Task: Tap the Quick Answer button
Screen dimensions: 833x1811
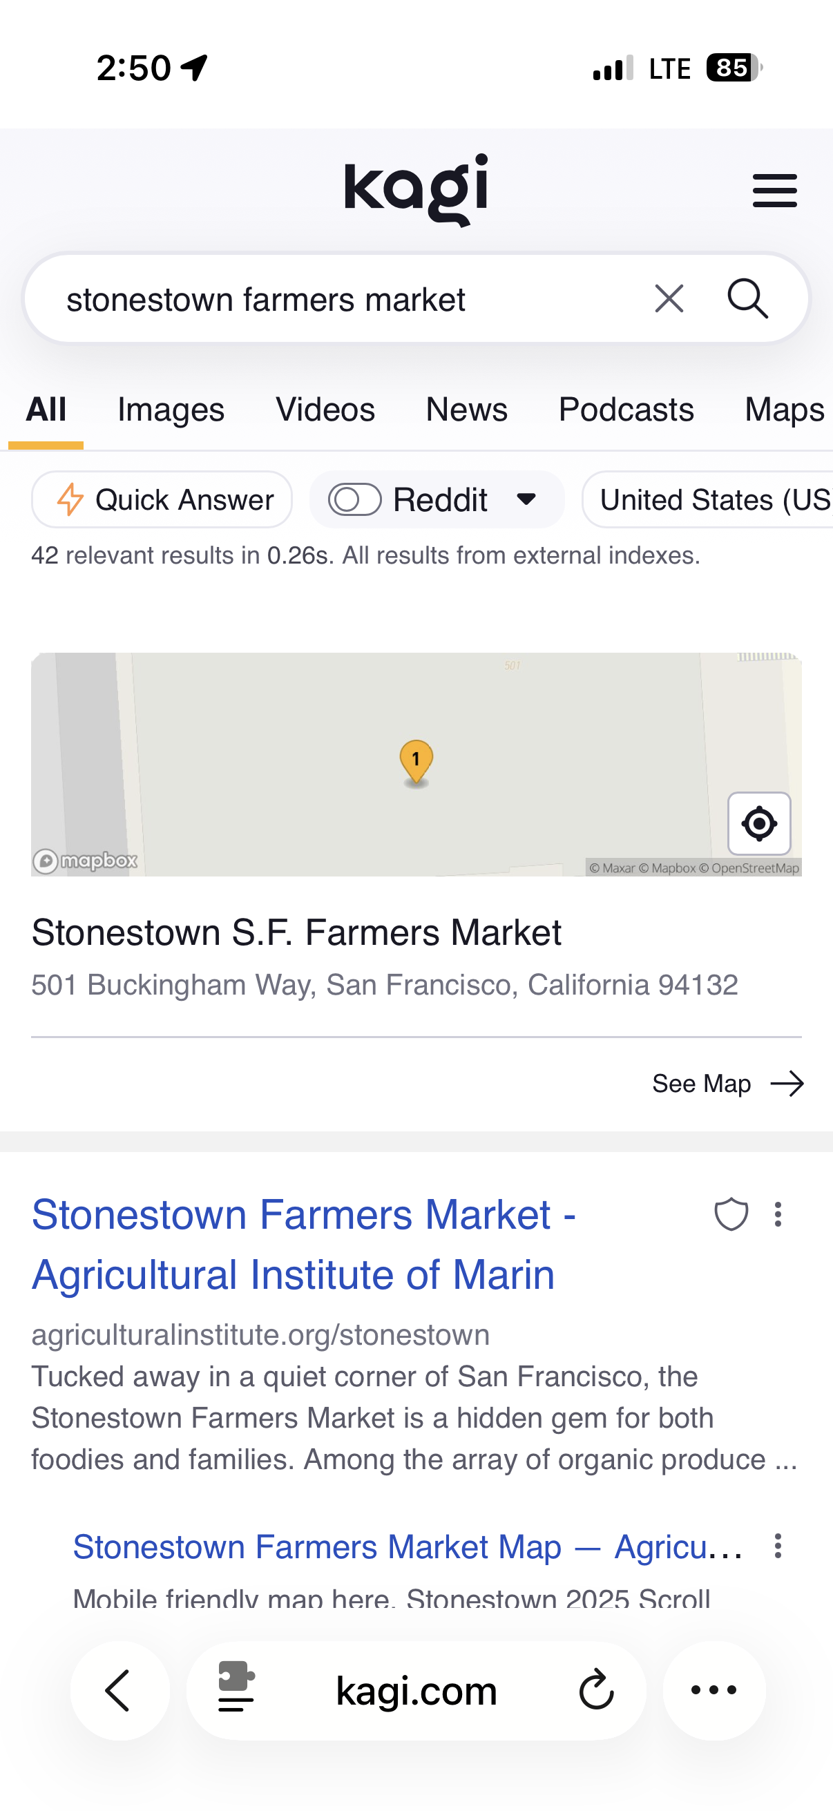Action: tap(162, 500)
